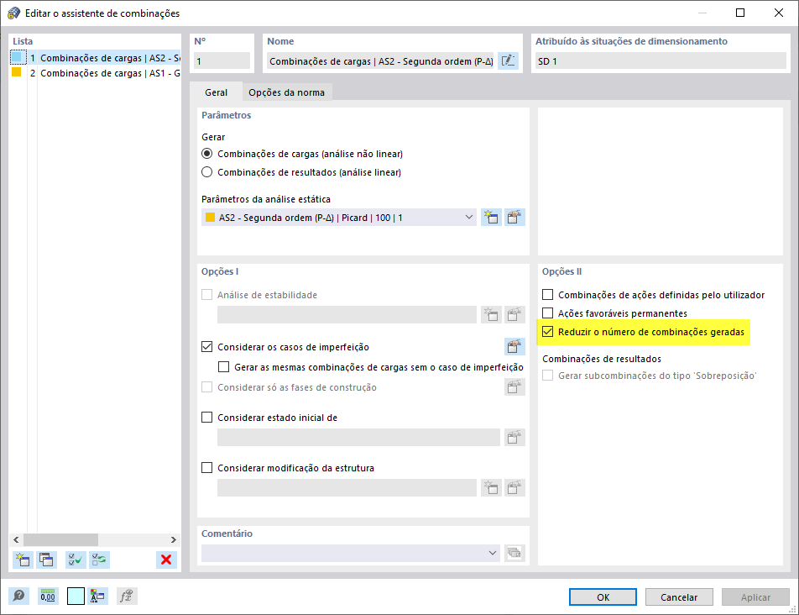Create a new static analysis settings entry

pos(491,217)
